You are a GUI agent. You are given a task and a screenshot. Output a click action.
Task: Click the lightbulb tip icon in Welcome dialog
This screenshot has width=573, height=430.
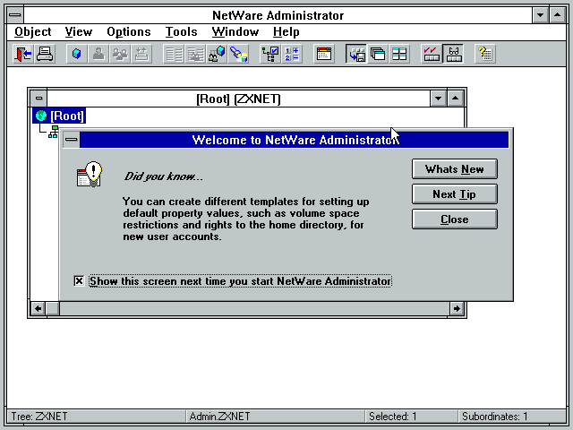(x=90, y=175)
